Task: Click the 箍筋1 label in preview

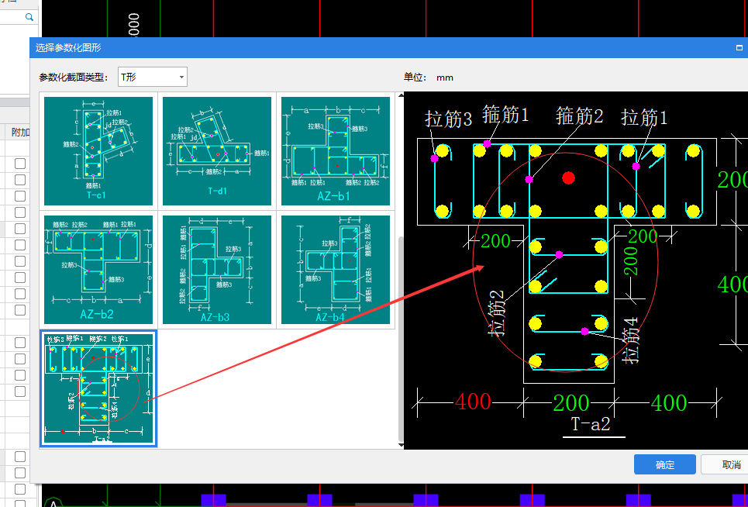Action: point(505,115)
